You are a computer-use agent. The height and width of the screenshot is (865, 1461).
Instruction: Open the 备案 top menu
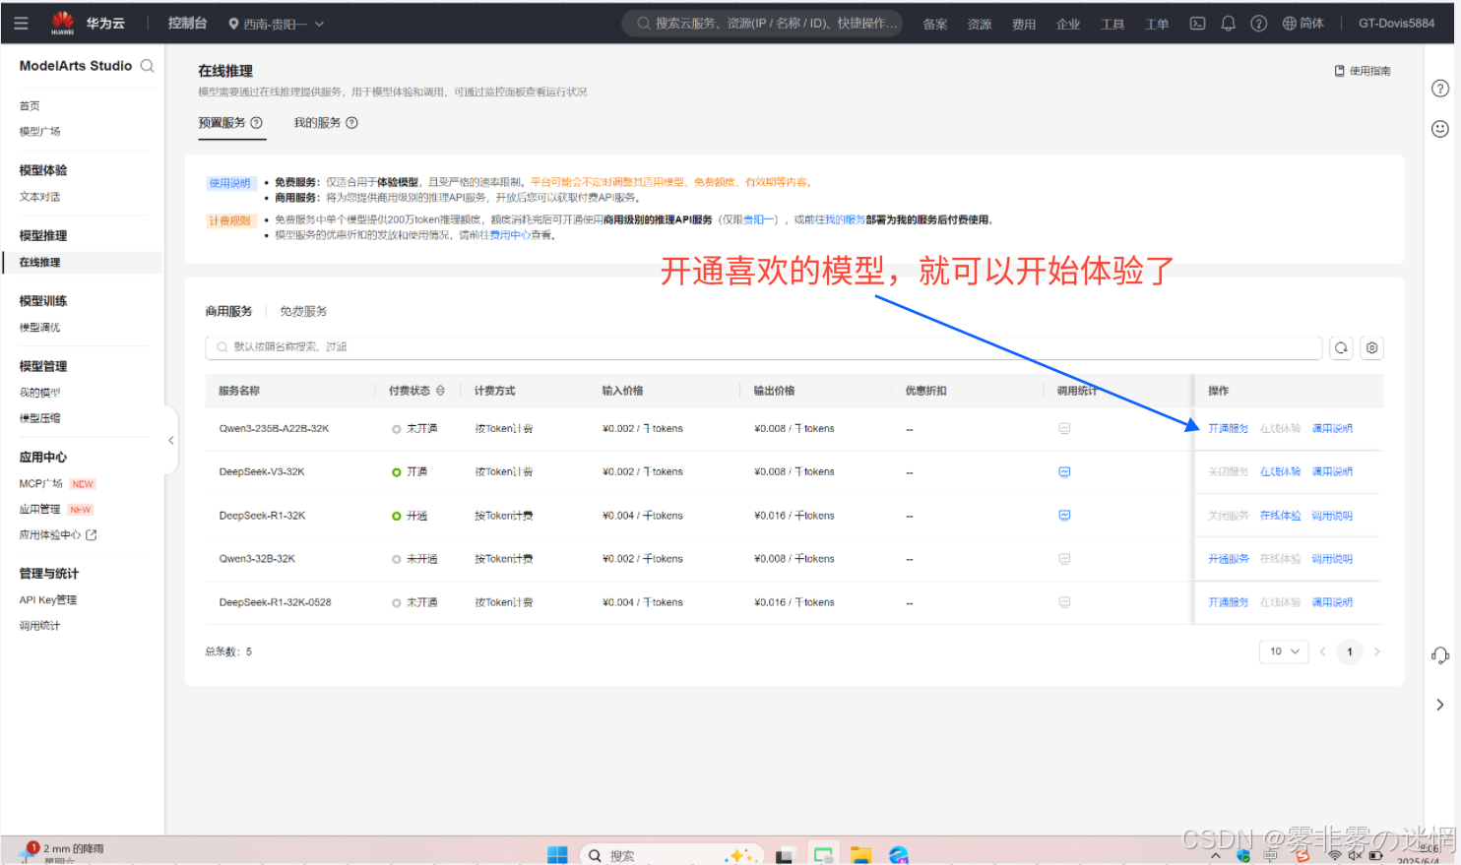(x=935, y=25)
